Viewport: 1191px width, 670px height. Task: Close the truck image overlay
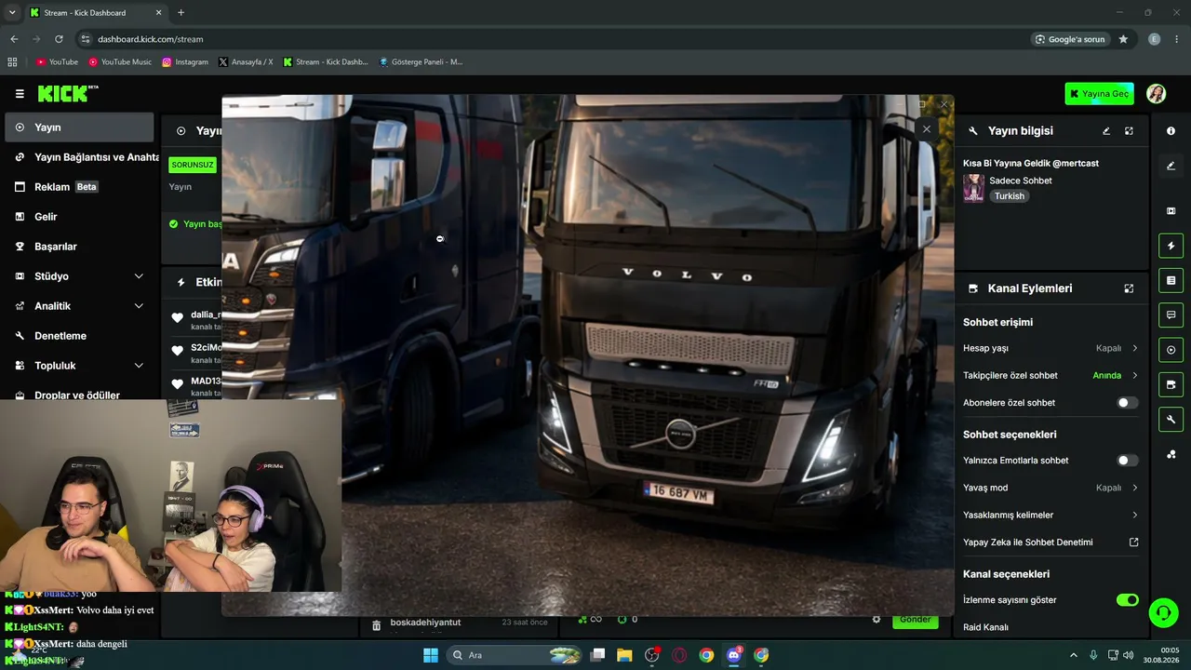(x=927, y=129)
